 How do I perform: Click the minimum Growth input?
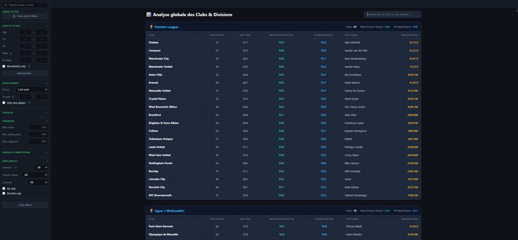click(26, 97)
